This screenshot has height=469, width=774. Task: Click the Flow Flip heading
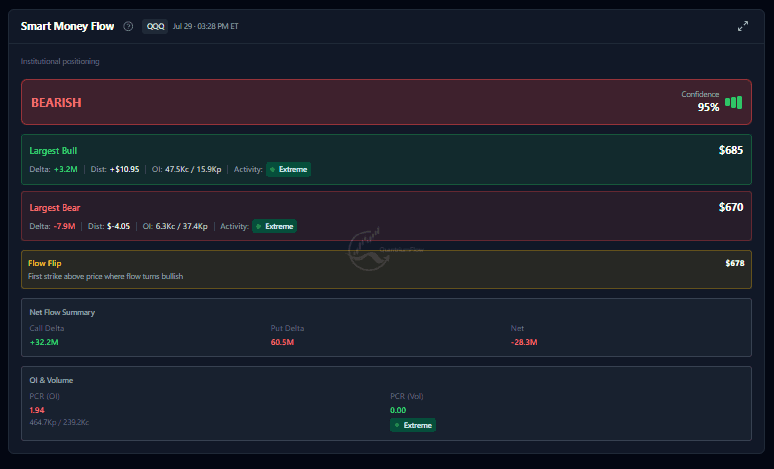[45, 263]
